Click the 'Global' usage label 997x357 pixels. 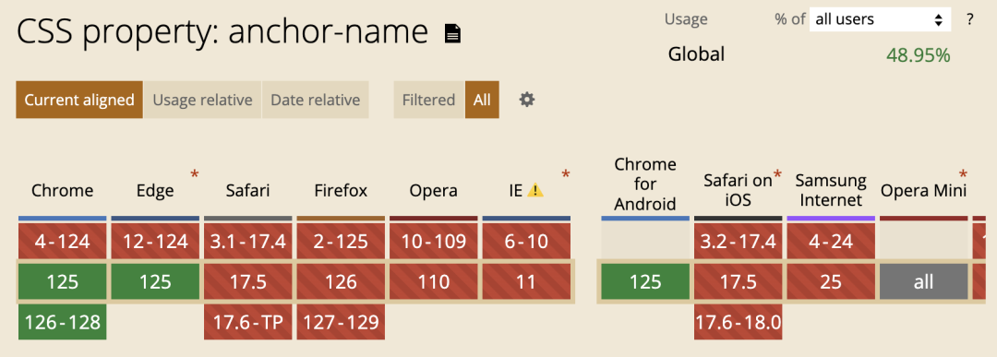pos(696,54)
